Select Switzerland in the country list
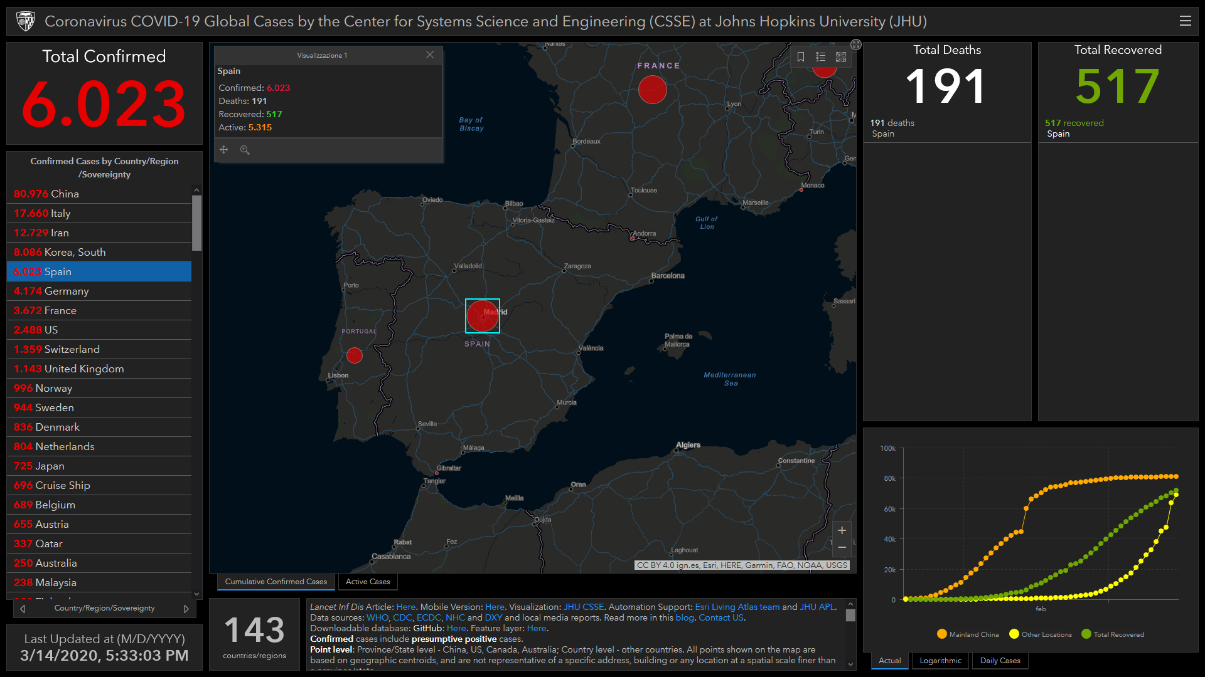Image resolution: width=1205 pixels, height=677 pixels. [99, 349]
